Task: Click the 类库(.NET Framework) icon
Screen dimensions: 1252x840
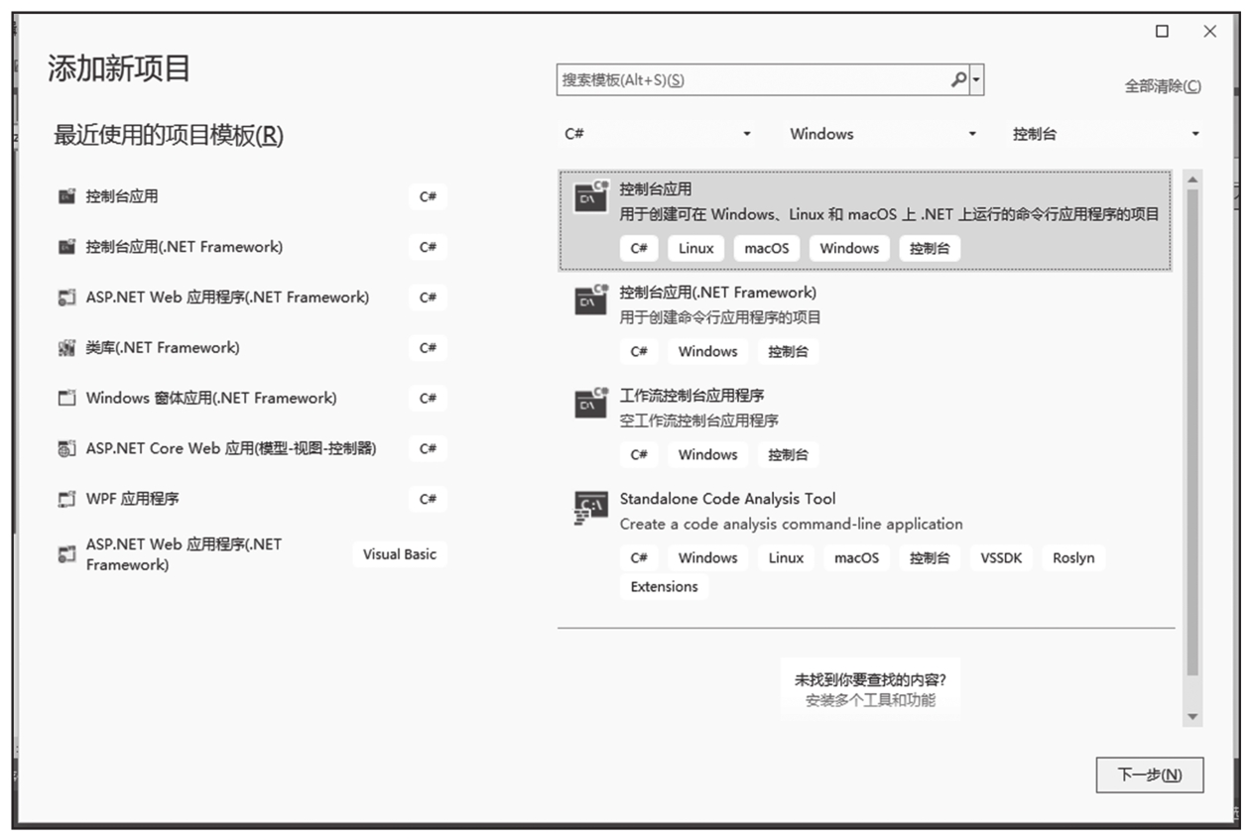Action: click(x=66, y=348)
